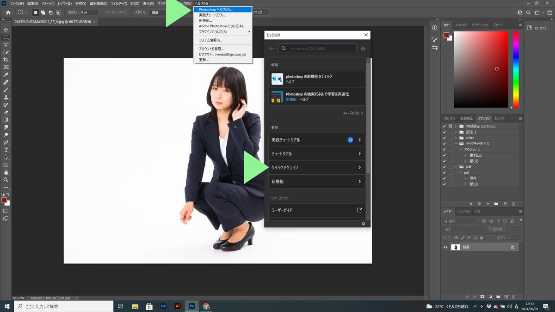Image resolution: width=555 pixels, height=312 pixels.
Task: Activate the Zoom tool
Action: point(6,179)
